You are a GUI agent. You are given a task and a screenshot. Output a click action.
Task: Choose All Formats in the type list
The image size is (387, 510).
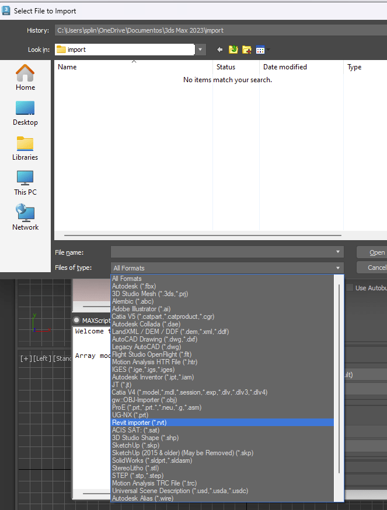click(223, 279)
